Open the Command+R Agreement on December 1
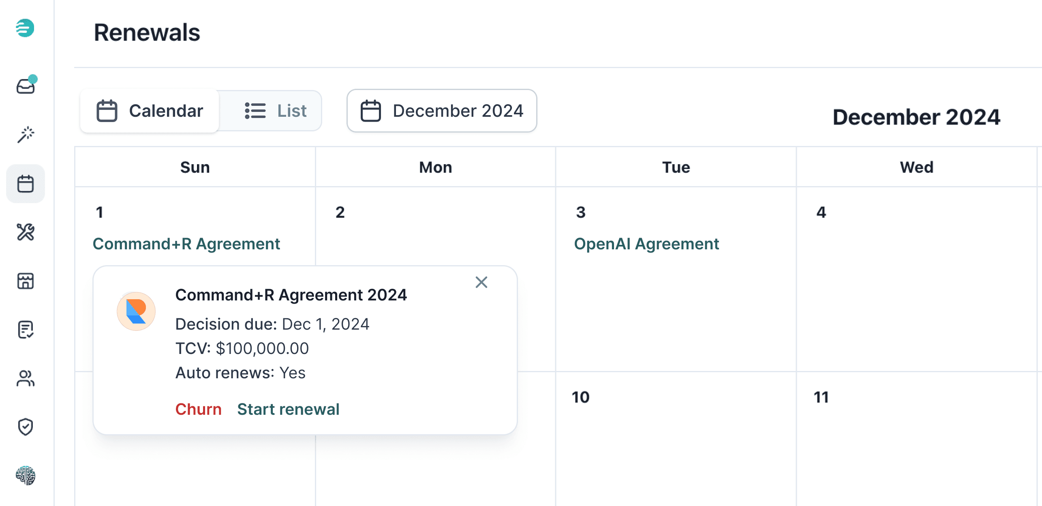The image size is (1042, 506). point(187,244)
